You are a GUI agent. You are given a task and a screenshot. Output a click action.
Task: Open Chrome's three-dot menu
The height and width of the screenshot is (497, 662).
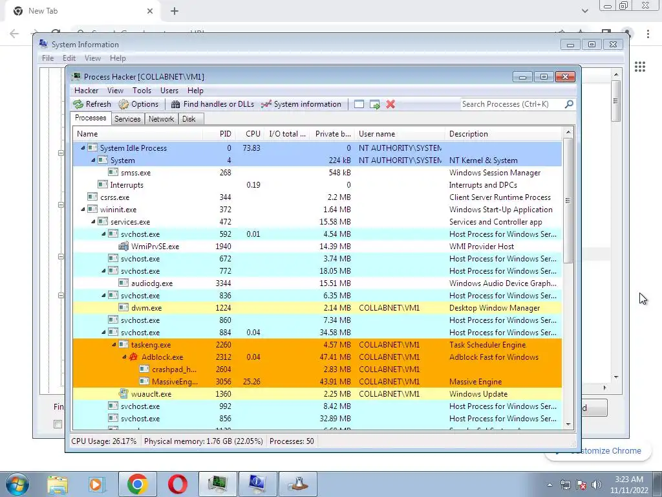(x=648, y=34)
